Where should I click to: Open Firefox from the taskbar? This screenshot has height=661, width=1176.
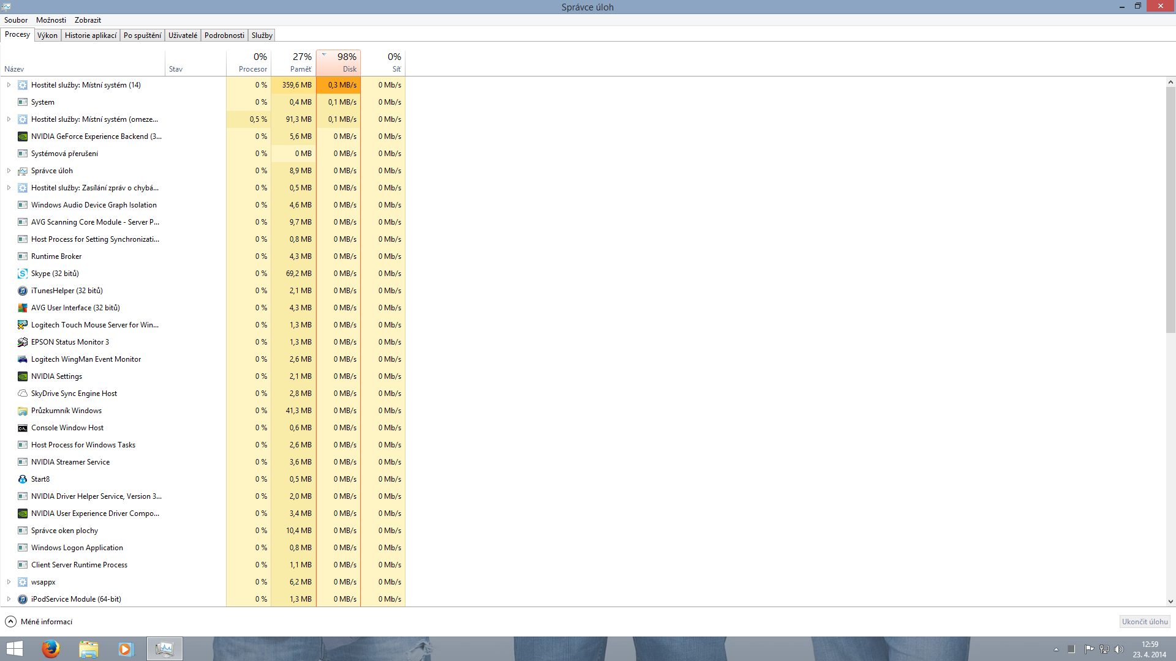click(51, 649)
